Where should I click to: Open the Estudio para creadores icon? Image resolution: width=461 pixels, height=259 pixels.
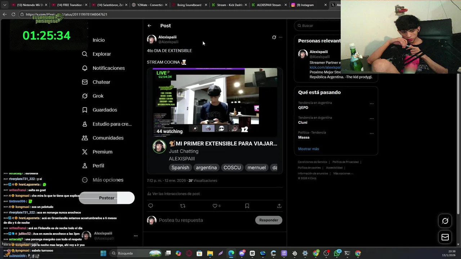click(85, 124)
